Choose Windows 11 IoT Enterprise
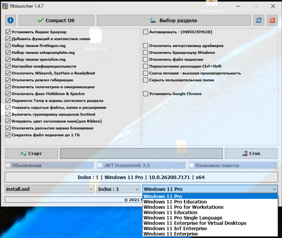Viewport: 282px width, 238px height. coord(210,229)
